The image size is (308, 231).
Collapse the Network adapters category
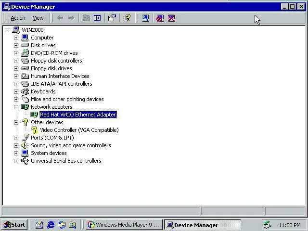[x=16, y=107]
